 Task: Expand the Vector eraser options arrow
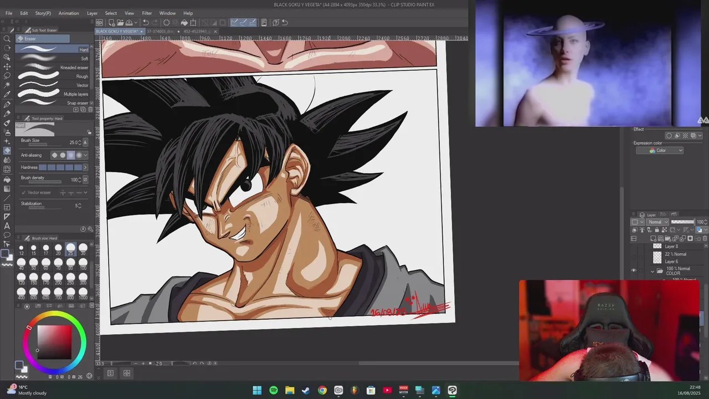(85, 192)
